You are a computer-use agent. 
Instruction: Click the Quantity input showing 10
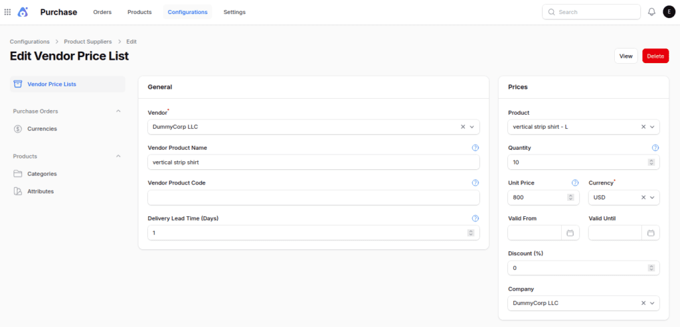pyautogui.click(x=584, y=162)
